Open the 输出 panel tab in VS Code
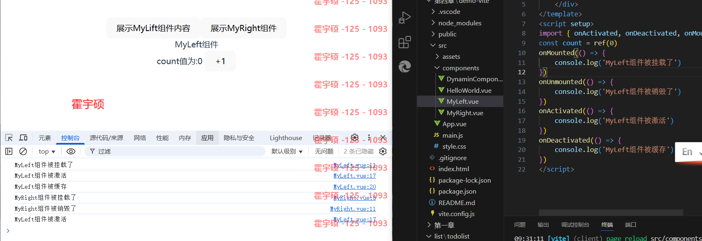This screenshot has height=241, width=702. coord(543,225)
